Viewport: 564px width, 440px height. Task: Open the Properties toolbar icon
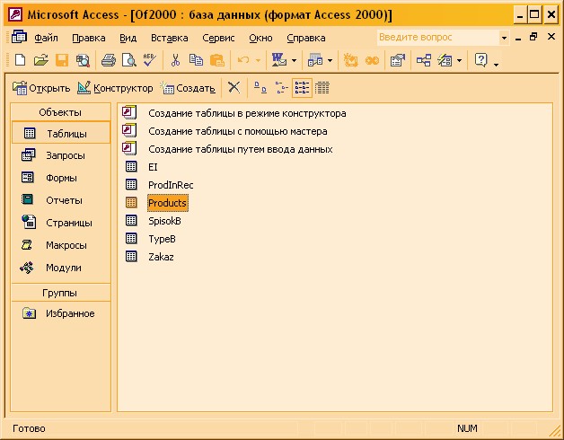(x=398, y=60)
